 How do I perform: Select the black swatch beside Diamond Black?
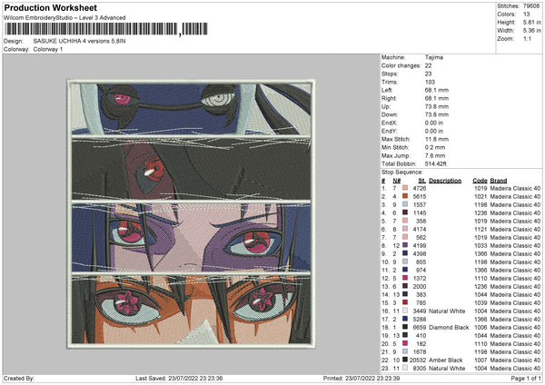(405, 327)
